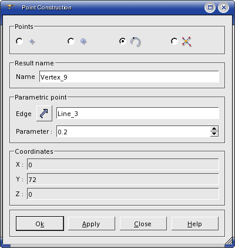The height and width of the screenshot is (248, 235).
Task: Select the line-intersection cross icon
Action: coord(186,42)
